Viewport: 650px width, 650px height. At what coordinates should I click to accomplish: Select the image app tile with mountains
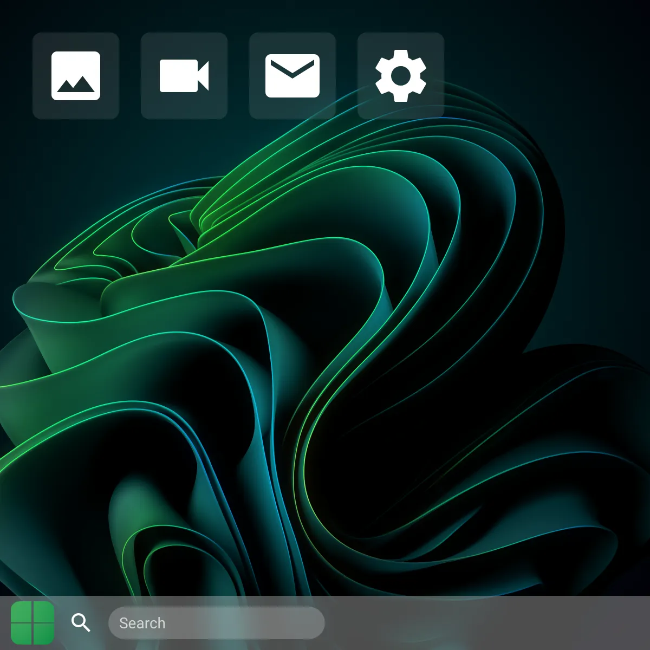pos(76,76)
